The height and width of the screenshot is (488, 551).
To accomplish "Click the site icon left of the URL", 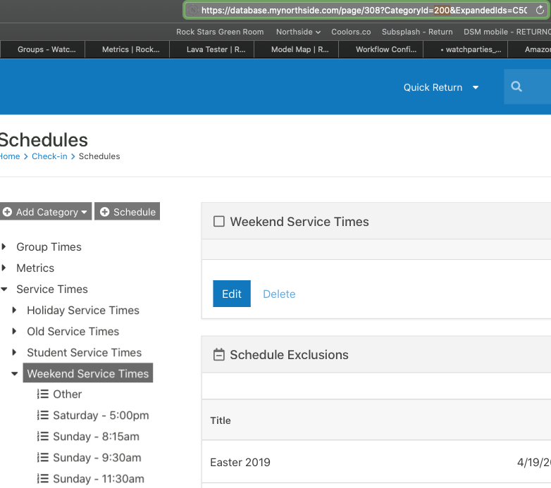I will [x=192, y=10].
